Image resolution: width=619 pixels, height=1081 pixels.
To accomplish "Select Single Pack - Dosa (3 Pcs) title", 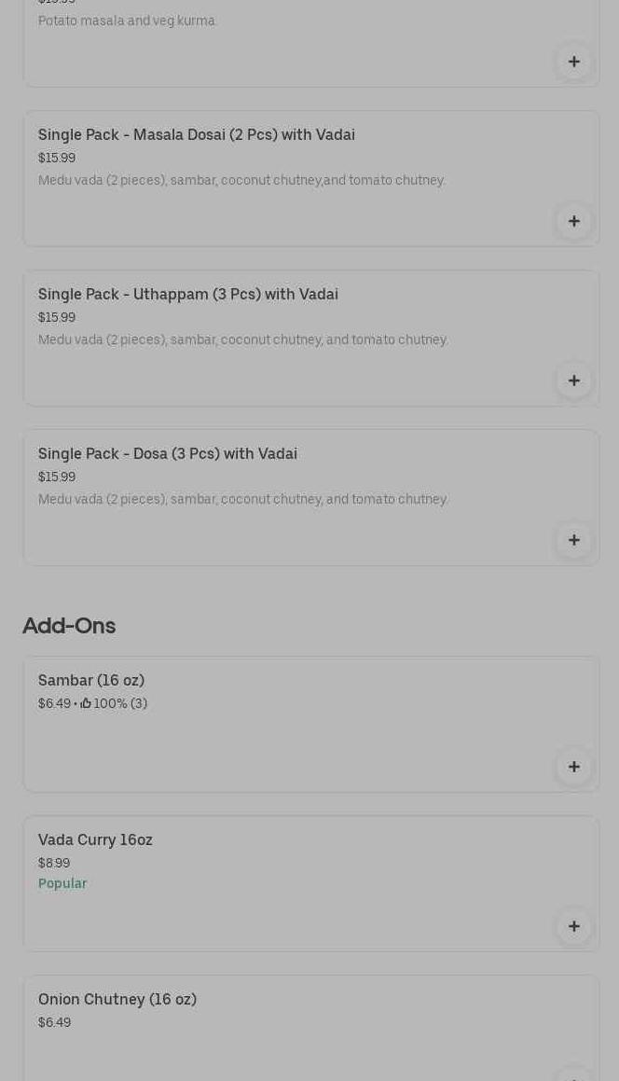I will (x=168, y=454).
